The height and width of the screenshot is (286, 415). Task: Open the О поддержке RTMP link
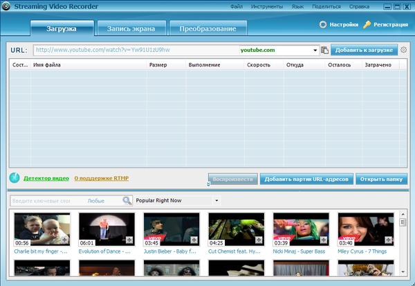pos(101,179)
